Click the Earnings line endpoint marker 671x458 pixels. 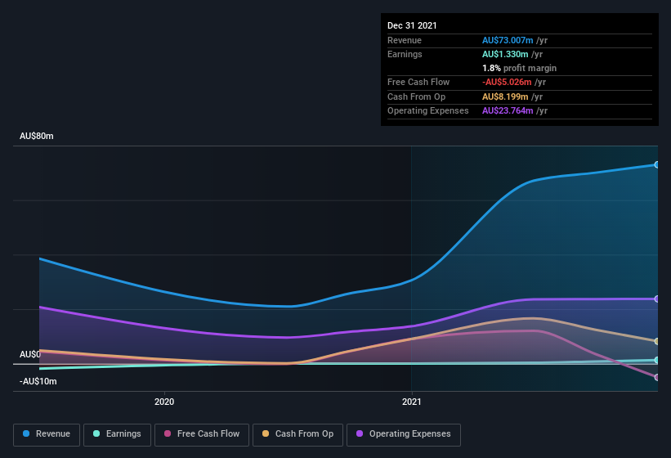point(656,361)
